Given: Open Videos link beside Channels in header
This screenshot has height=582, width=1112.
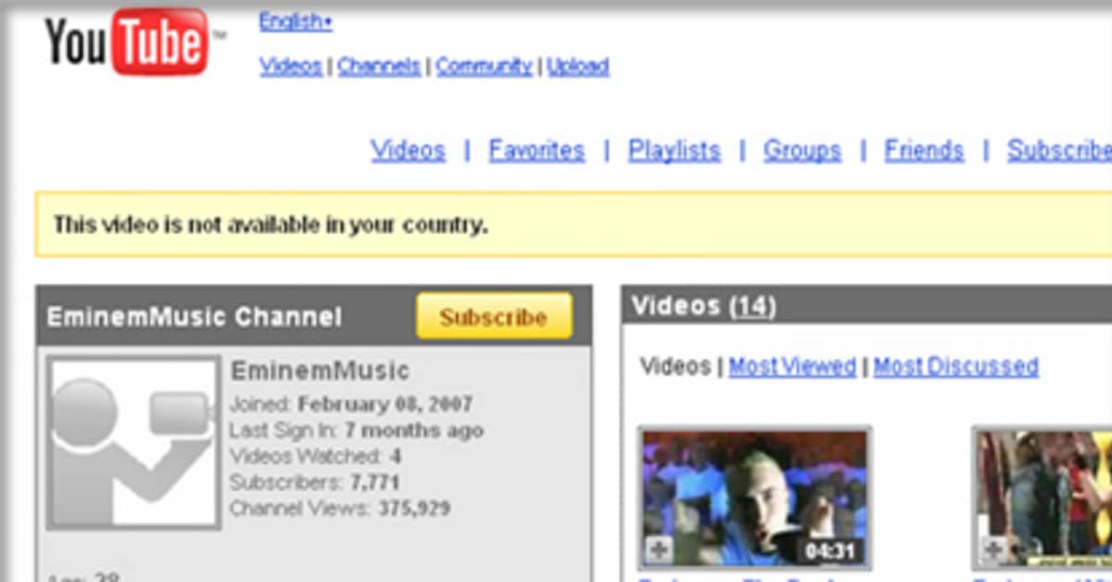Looking at the screenshot, I should [290, 67].
